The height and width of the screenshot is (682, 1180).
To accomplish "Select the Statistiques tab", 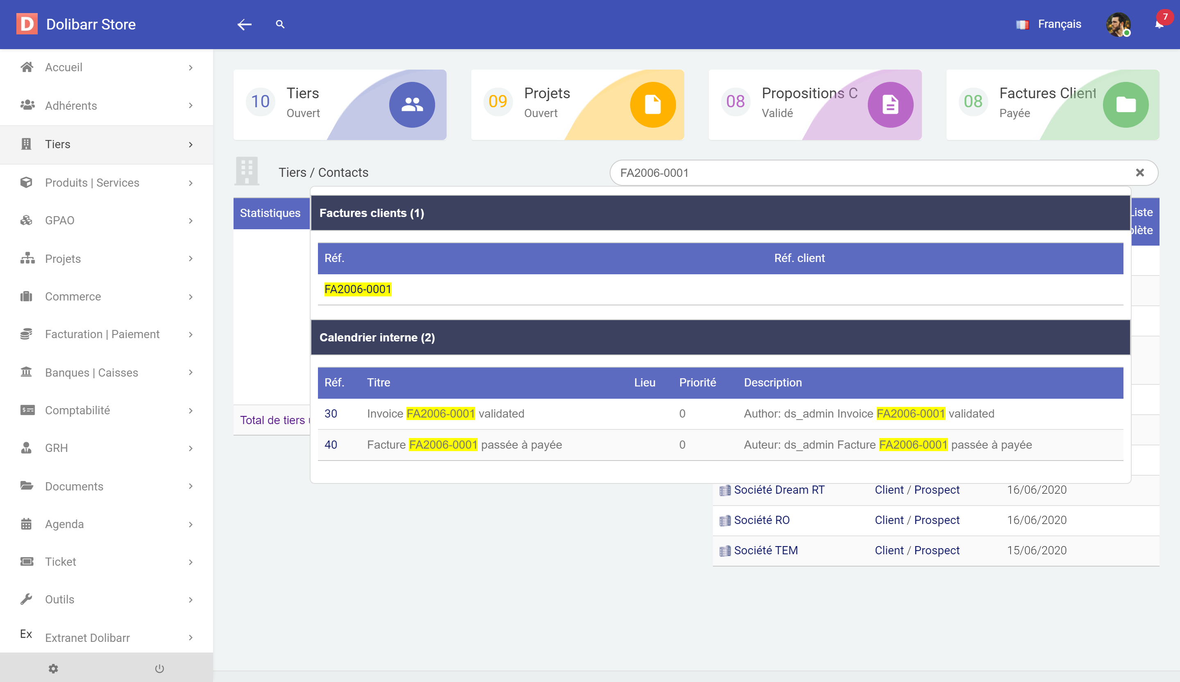I will pyautogui.click(x=270, y=213).
